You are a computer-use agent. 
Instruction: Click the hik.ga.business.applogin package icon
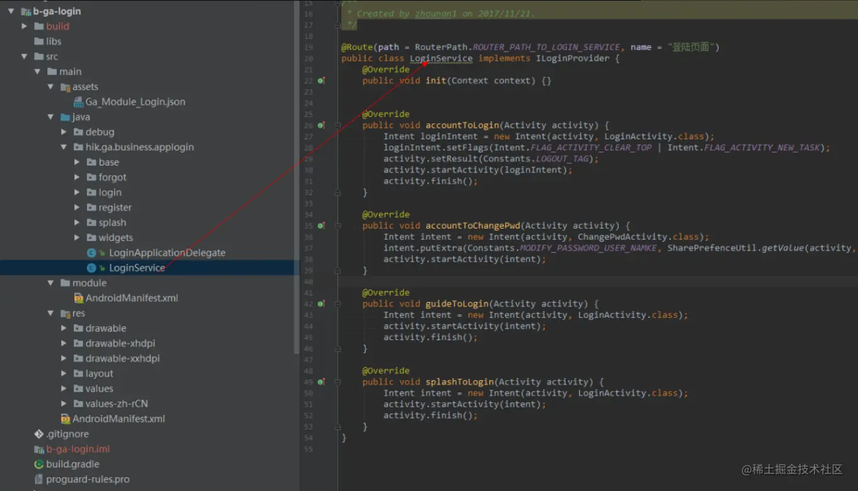pos(79,147)
